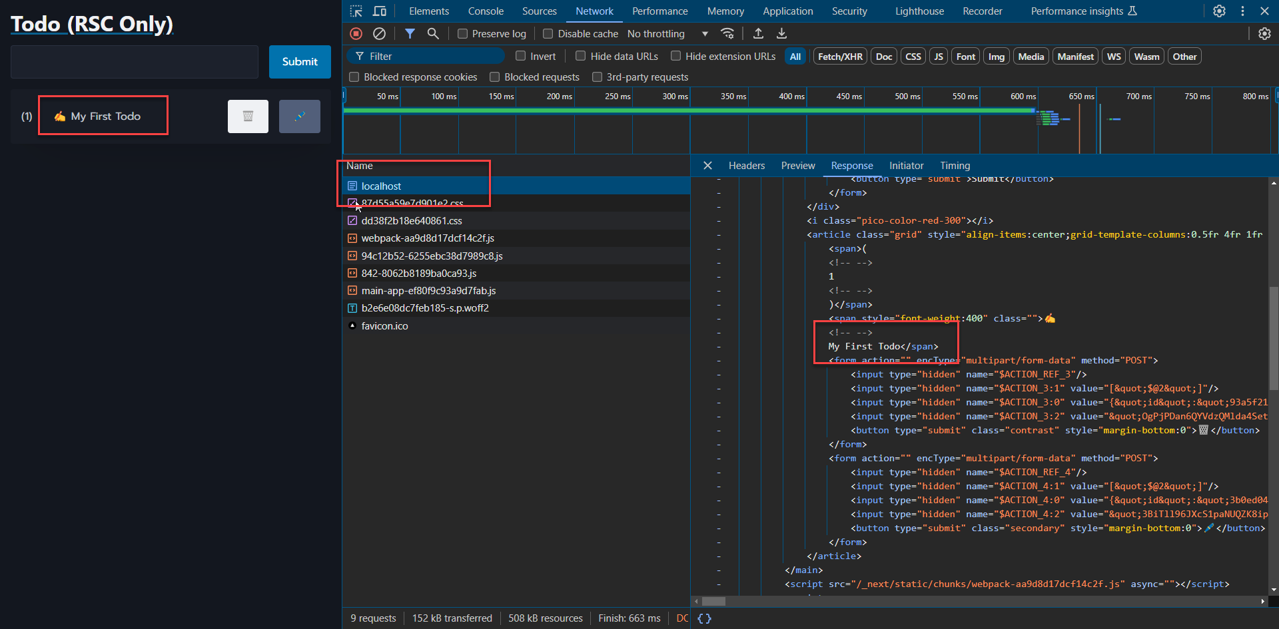
Task: Show the Initiator sub-tab
Action: (907, 166)
